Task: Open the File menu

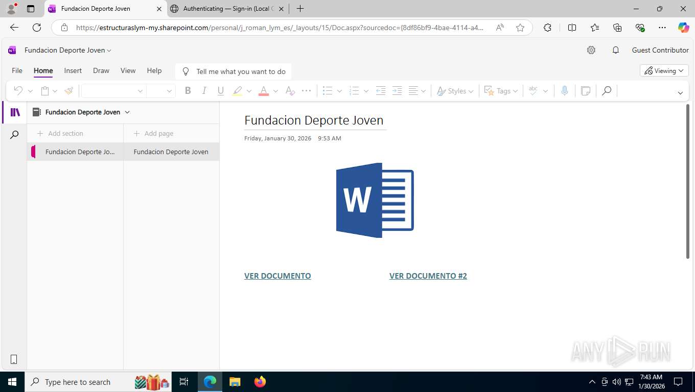Action: pyautogui.click(x=17, y=71)
